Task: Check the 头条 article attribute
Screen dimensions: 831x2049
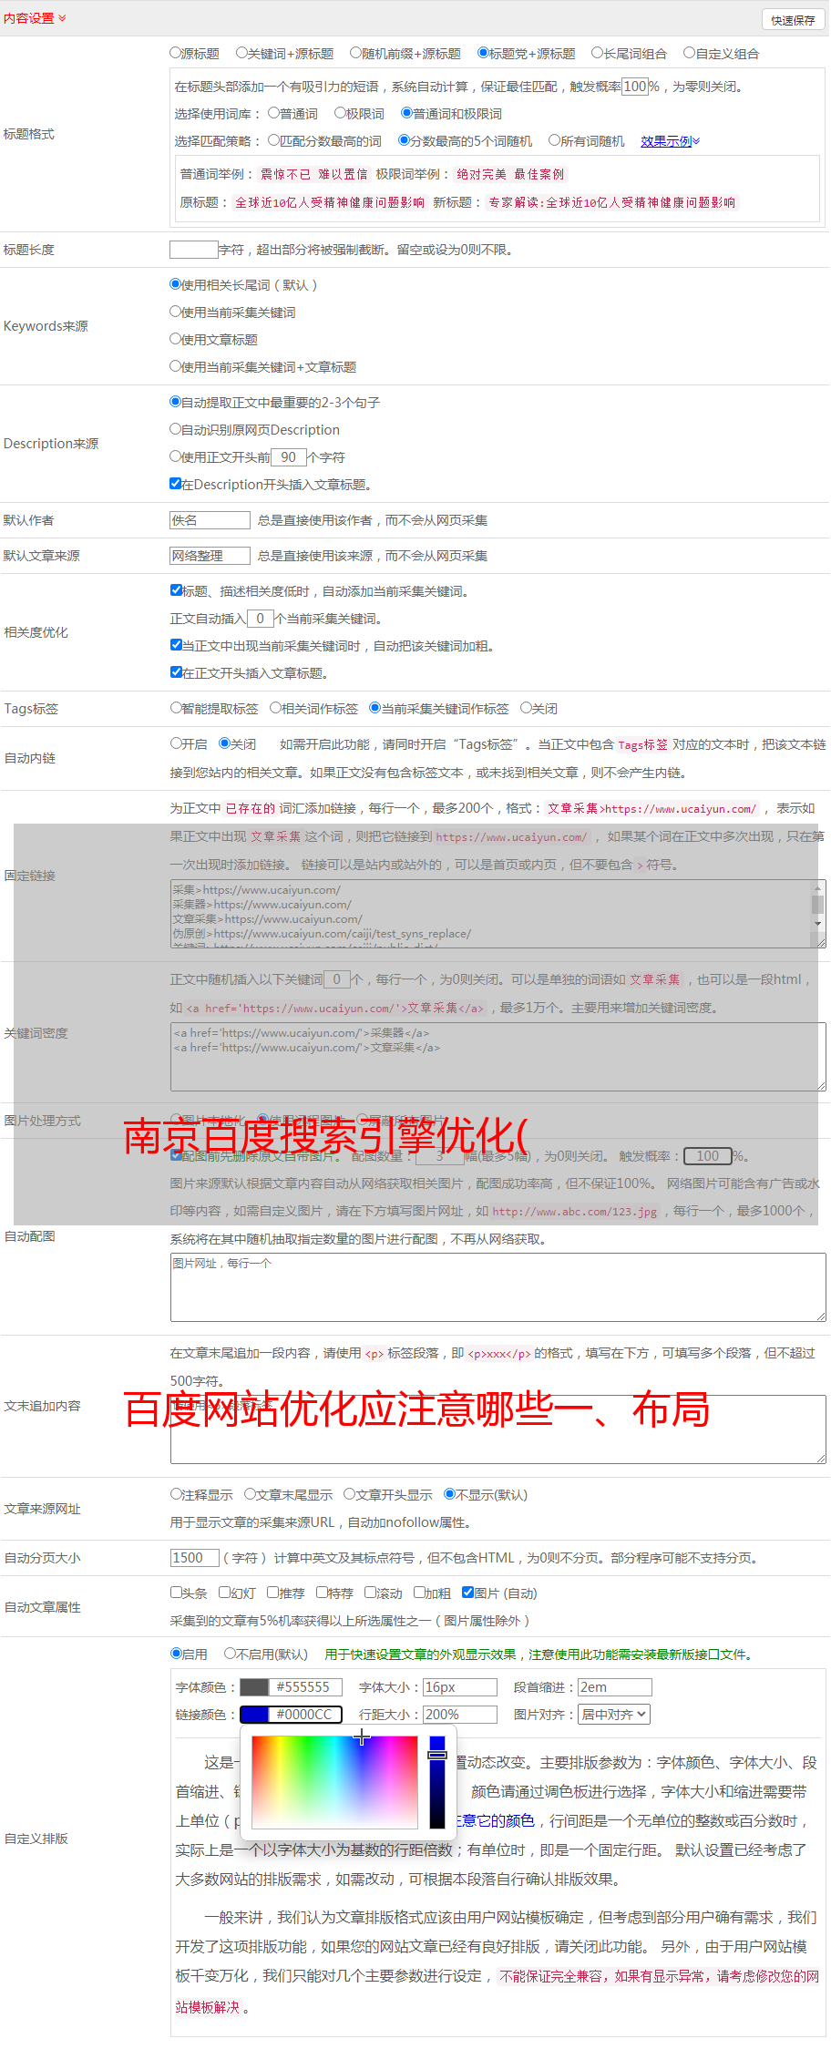Action: pyautogui.click(x=176, y=1593)
